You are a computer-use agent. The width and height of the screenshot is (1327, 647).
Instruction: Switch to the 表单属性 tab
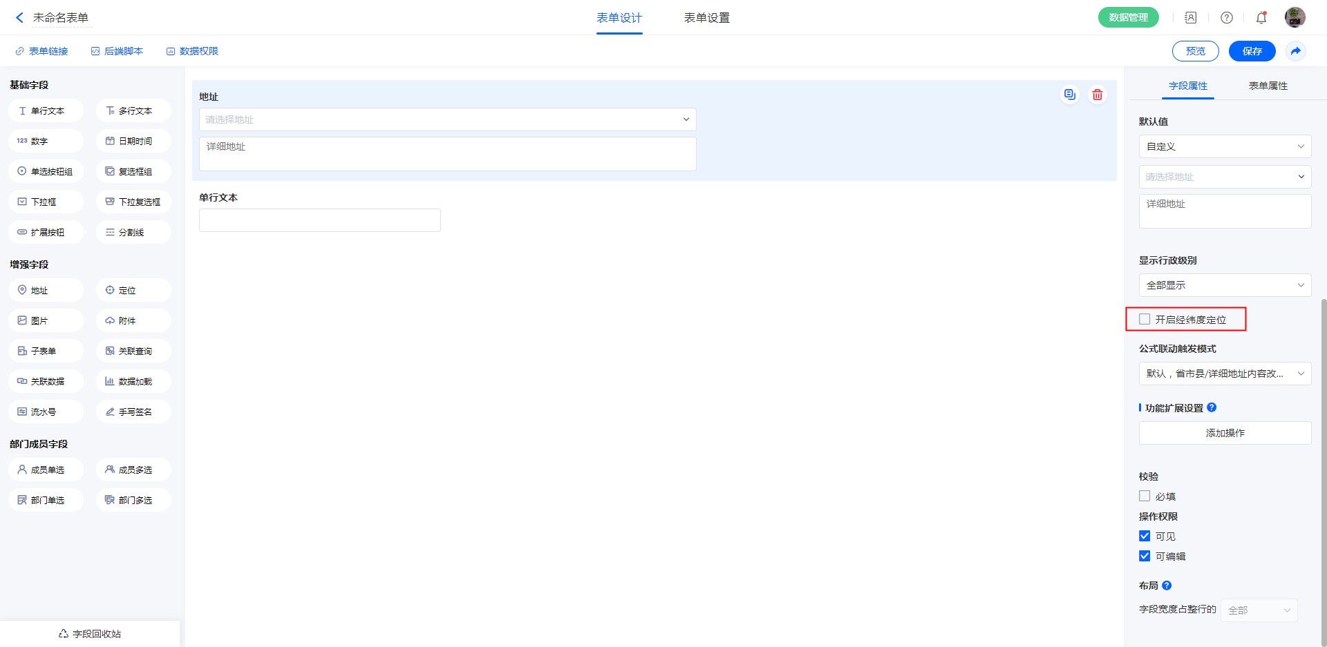[1268, 86]
